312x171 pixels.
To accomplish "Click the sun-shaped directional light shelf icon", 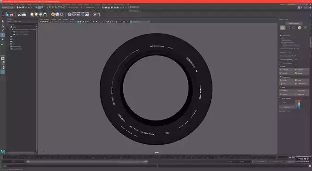I will tap(36, 14).
